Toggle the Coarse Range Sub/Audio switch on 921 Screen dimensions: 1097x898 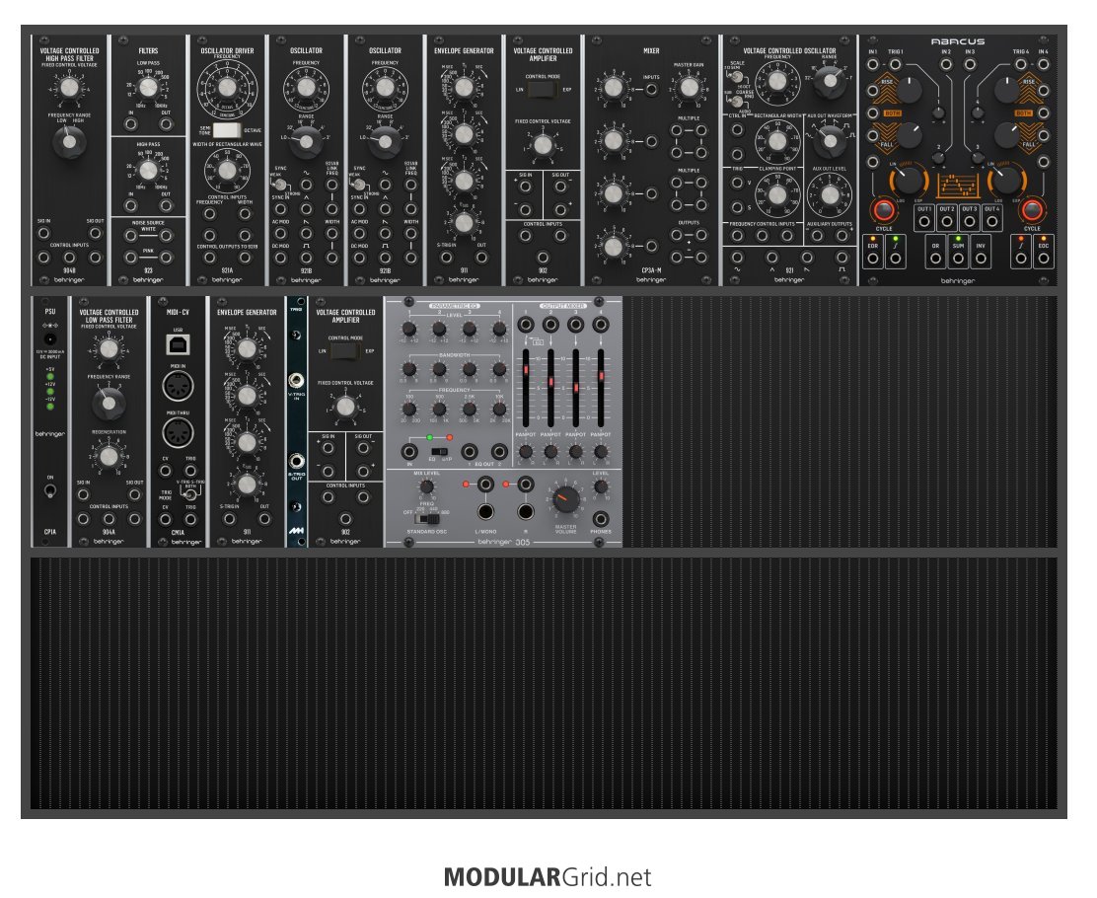tap(736, 102)
